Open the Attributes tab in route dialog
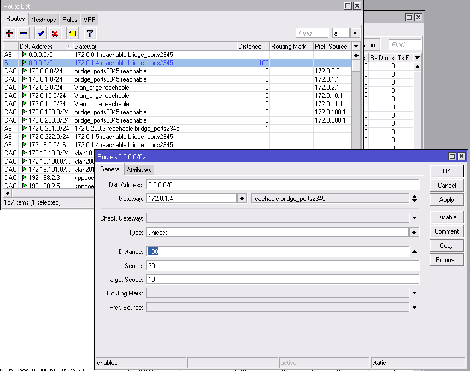Screen dimensions: 470x371 pos(139,170)
